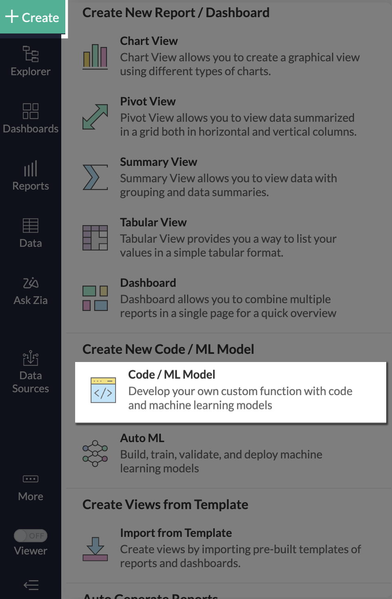
Task: Launch Ask Zia assistant
Action: 31,290
